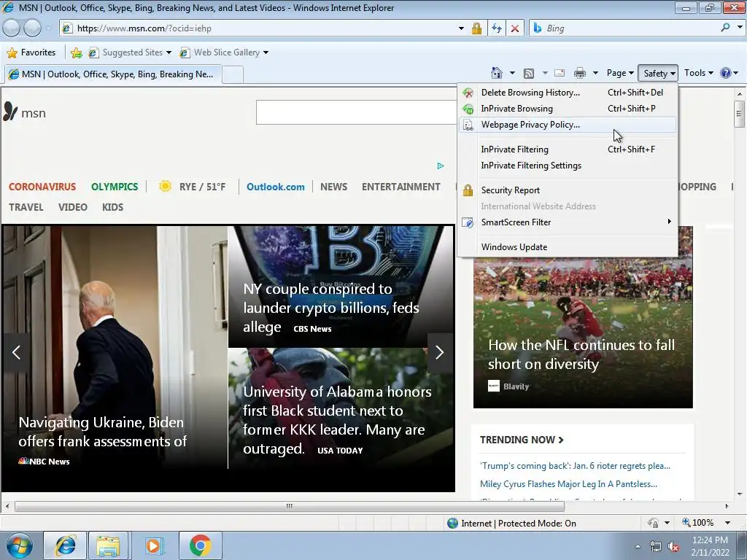The width and height of the screenshot is (747, 560).
Task: Click the CORONAVIRUS nav link
Action: 42,187
